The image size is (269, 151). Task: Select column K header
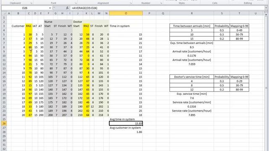[x=86, y=13]
